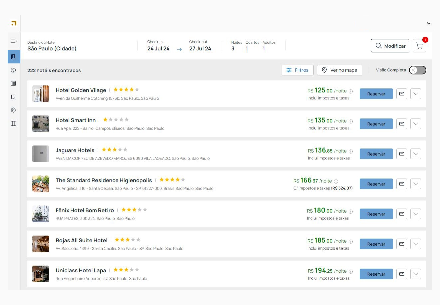The width and height of the screenshot is (440, 305).
Task: Expand The Standard Residence Higienópolis details
Action: click(416, 184)
